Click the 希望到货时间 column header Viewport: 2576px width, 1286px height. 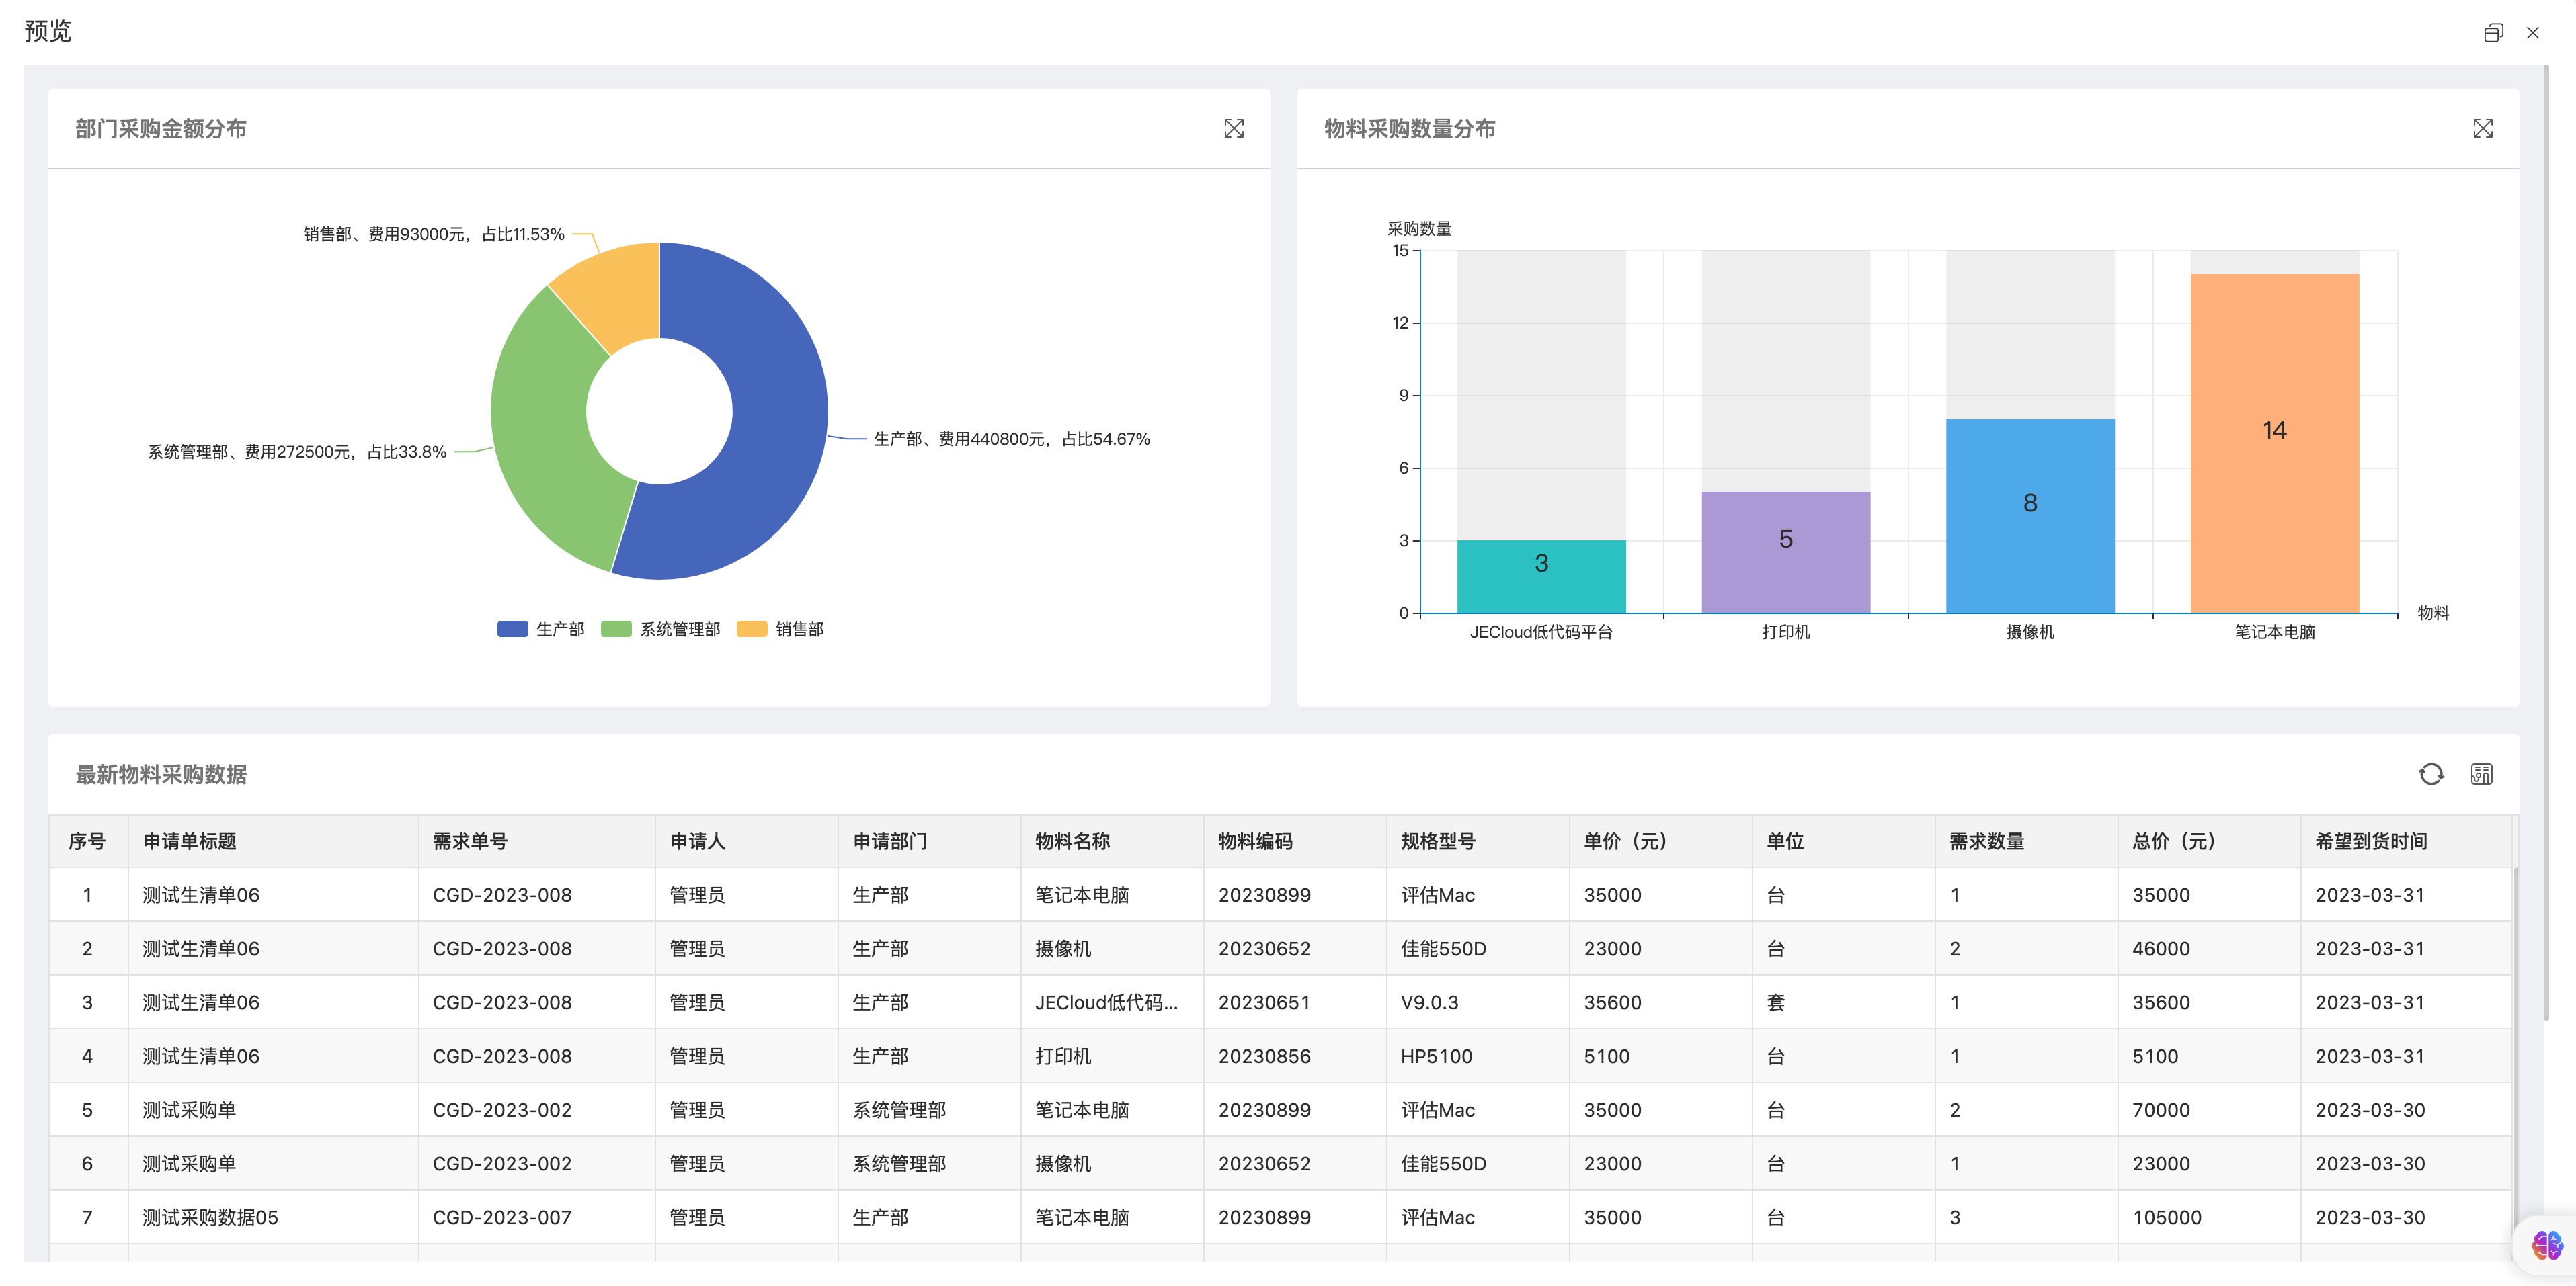point(2371,841)
